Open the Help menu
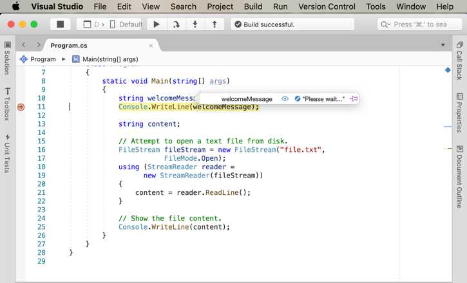The image size is (467, 283). pyautogui.click(x=444, y=6)
